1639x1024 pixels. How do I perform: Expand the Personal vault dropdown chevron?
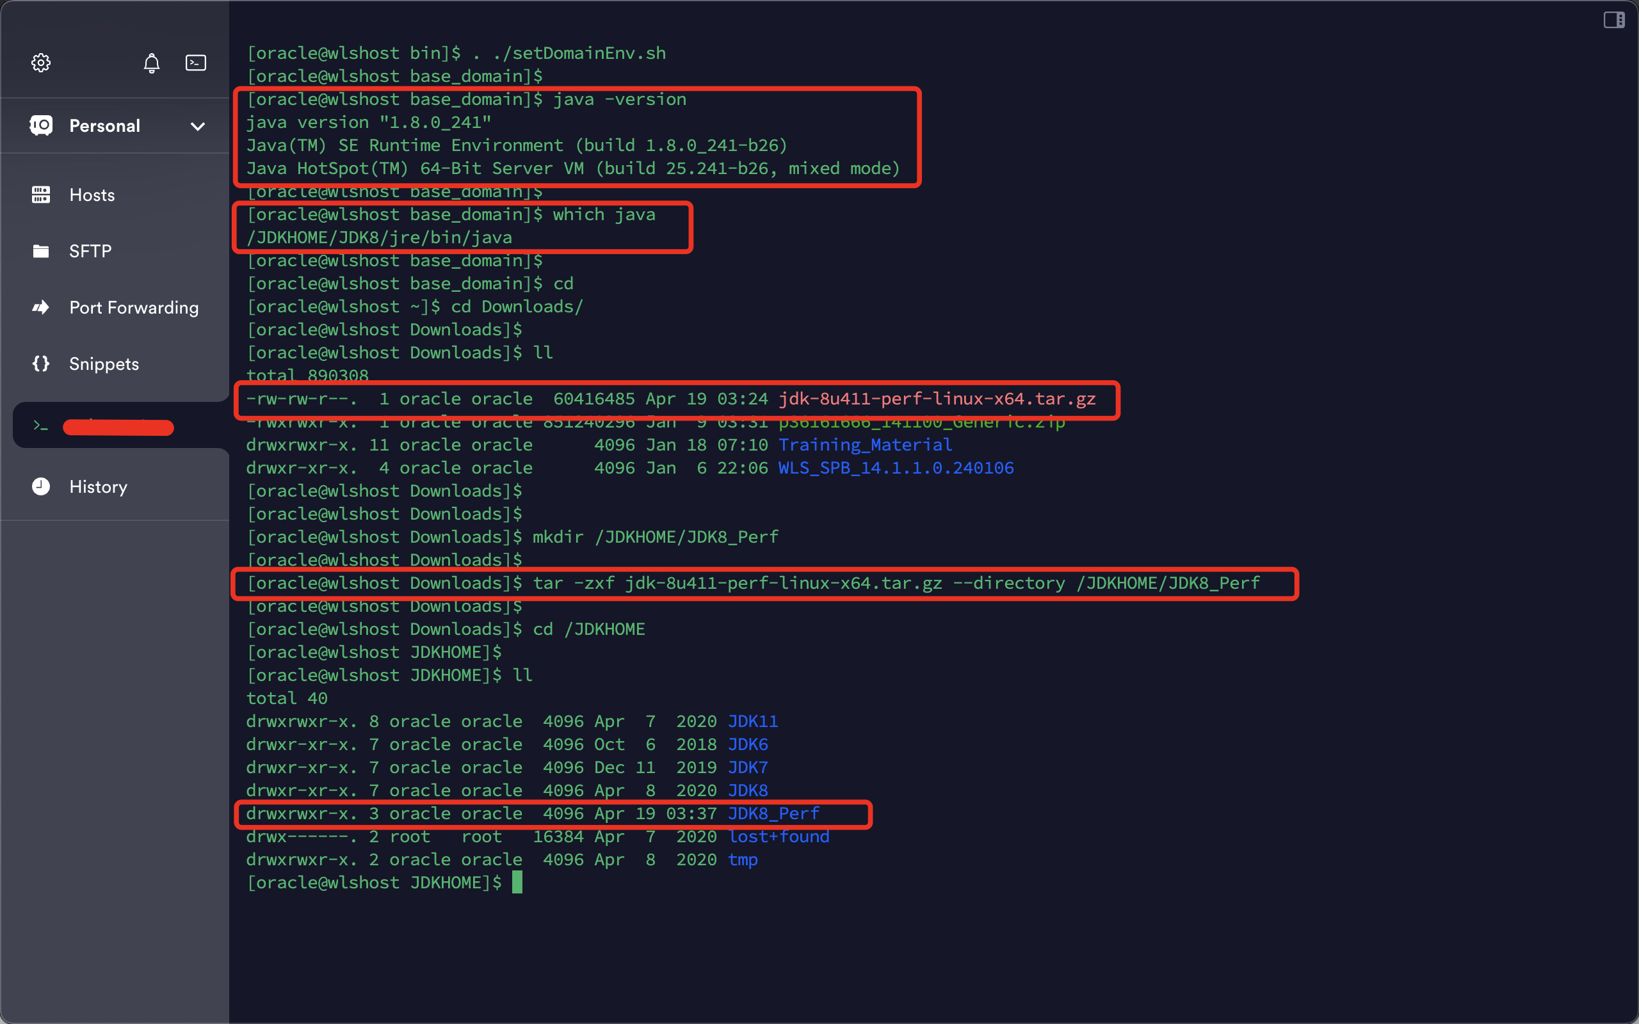point(198,127)
